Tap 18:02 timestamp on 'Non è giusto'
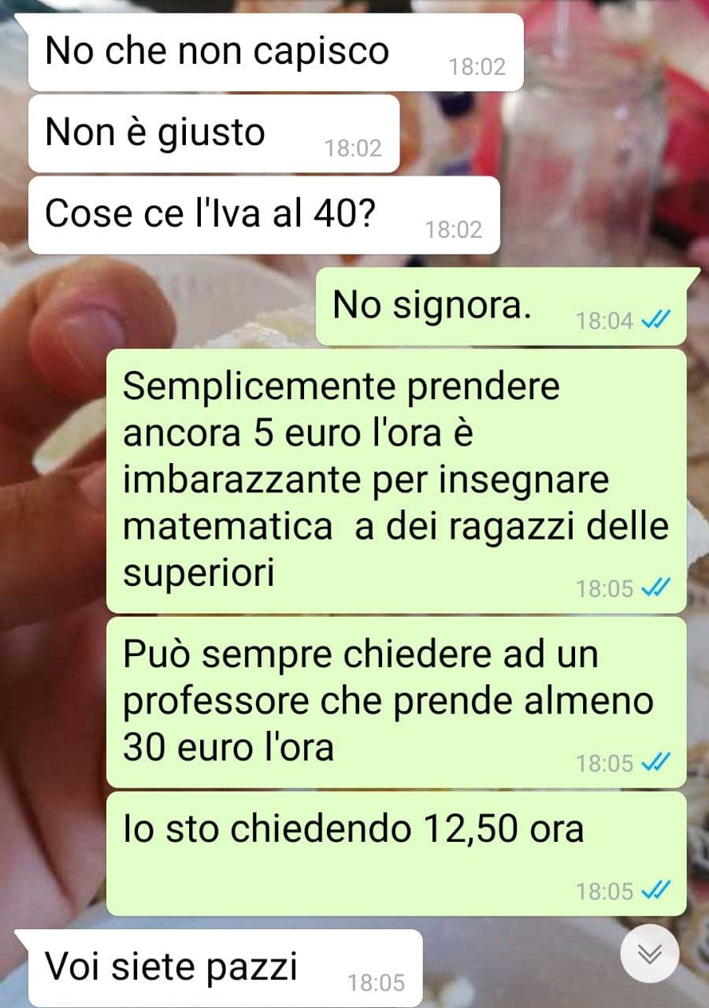The height and width of the screenshot is (1008, 709). [x=353, y=147]
